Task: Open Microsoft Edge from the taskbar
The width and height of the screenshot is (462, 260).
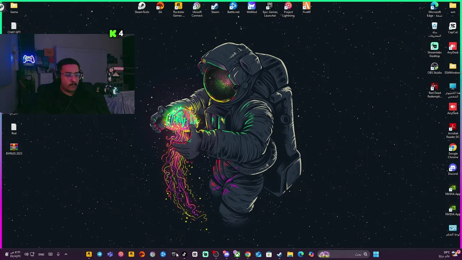Action: click(x=301, y=254)
